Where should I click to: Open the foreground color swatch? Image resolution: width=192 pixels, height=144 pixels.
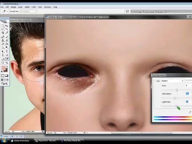point(3,68)
